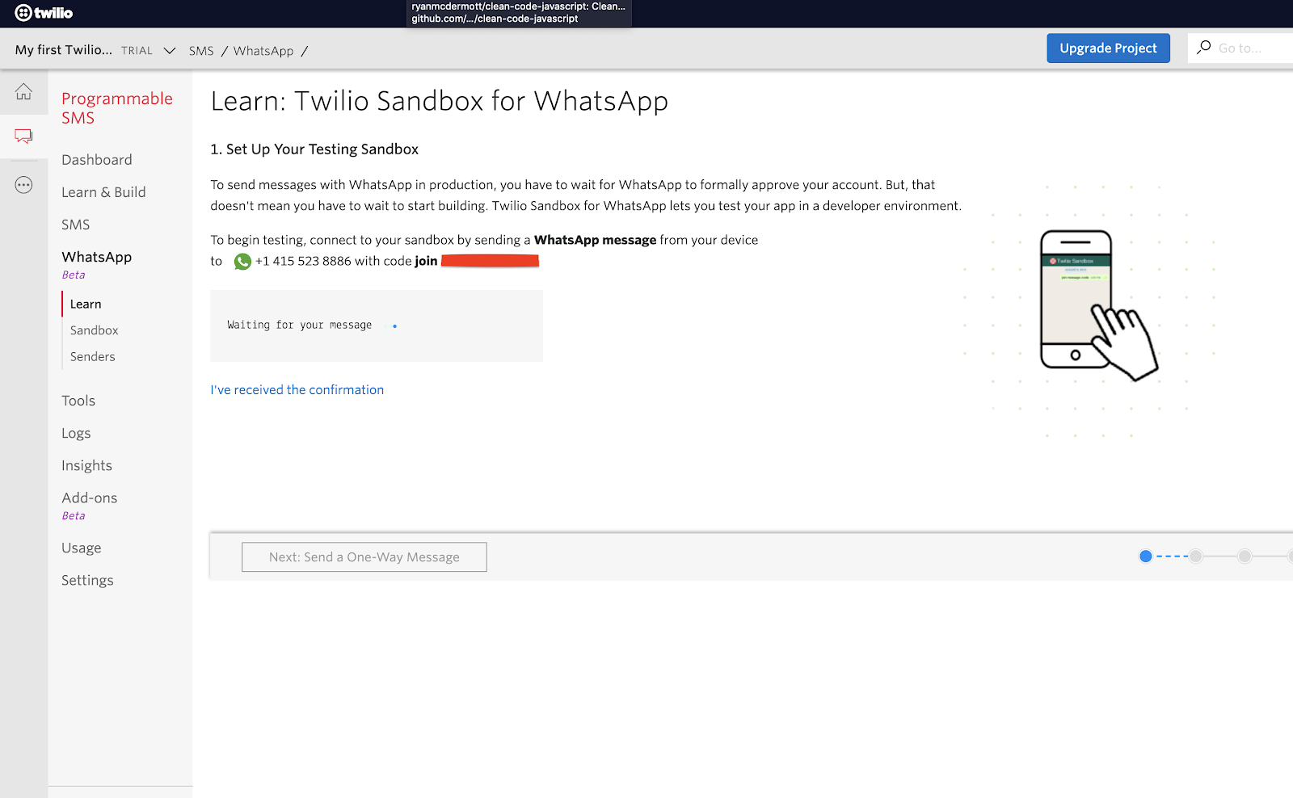1293x798 pixels.
Task: Click I've received the confirmation link
Action: click(297, 390)
